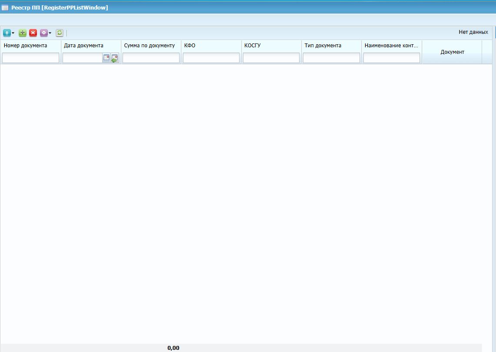
Task: Click the Номер документа filter field
Action: pyautogui.click(x=31, y=58)
